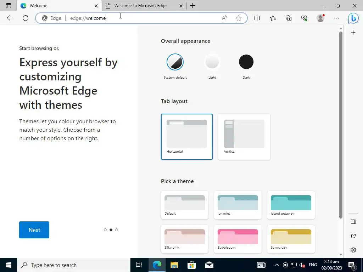Open Settings and more ellipsis menu

click(337, 18)
